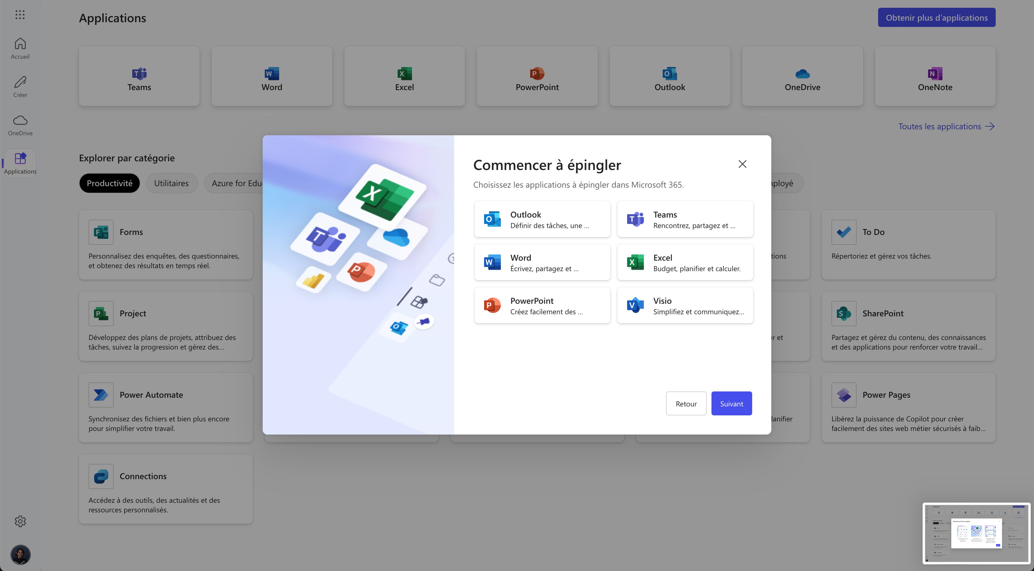Open the Power Pages app card
Screen dimensions: 1034x571
(908, 408)
